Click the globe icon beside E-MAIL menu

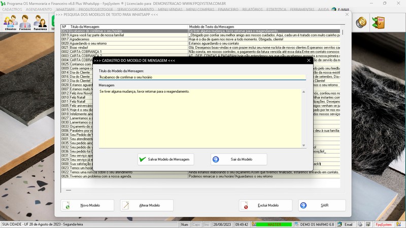point(334,10)
